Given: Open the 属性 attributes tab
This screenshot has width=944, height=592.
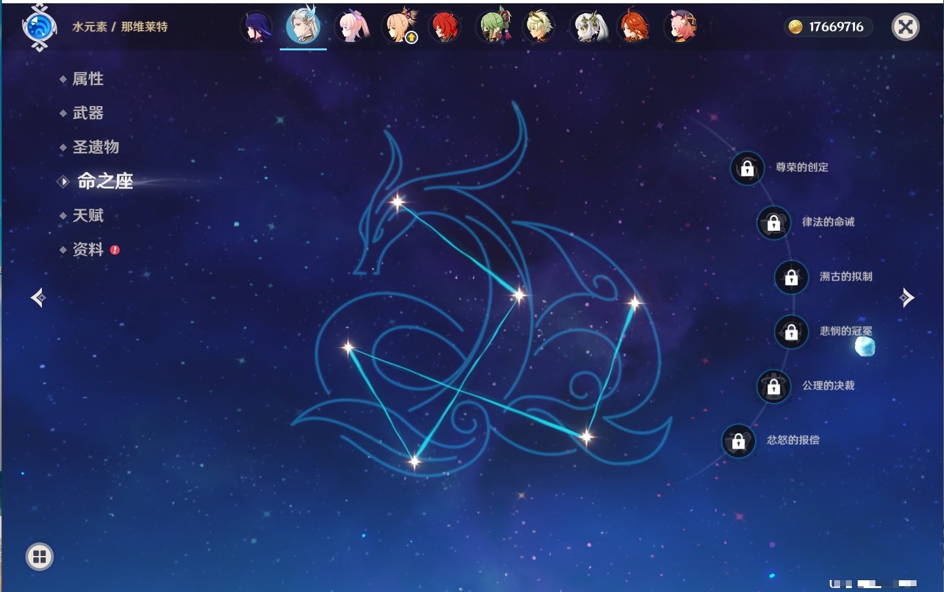Looking at the screenshot, I should [88, 79].
